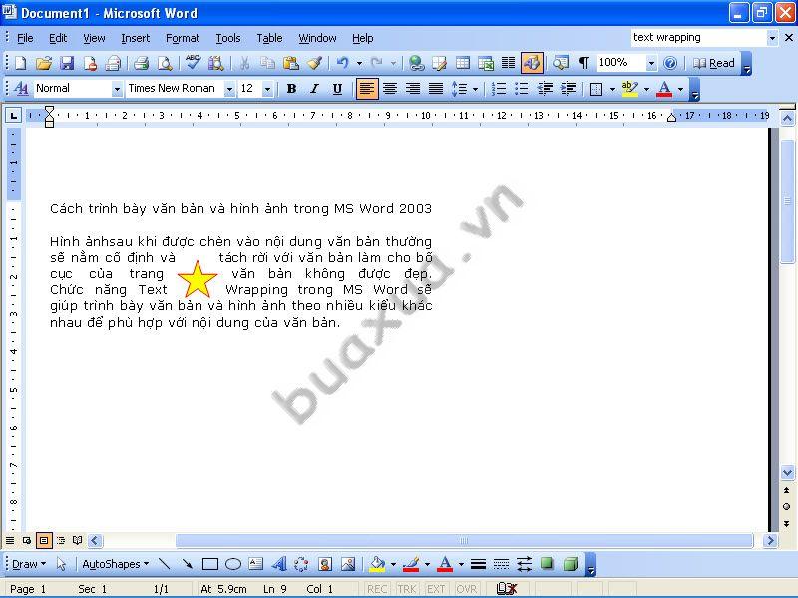
Task: Open the Table menu
Action: pyautogui.click(x=269, y=38)
